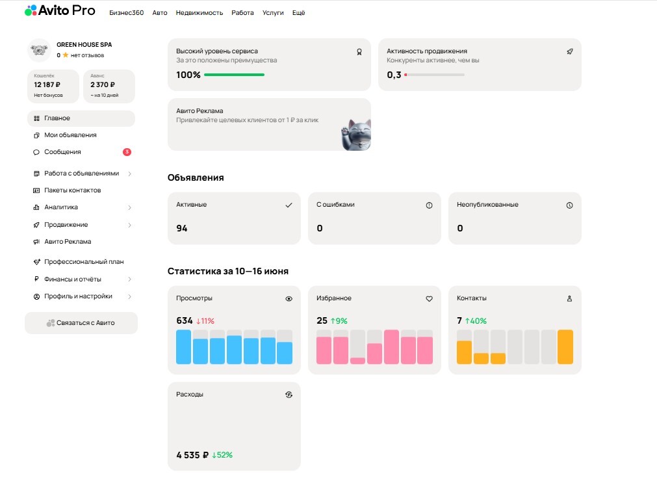Click the clock icon on Неопубликованные card
The image size is (657, 494).
click(x=569, y=205)
